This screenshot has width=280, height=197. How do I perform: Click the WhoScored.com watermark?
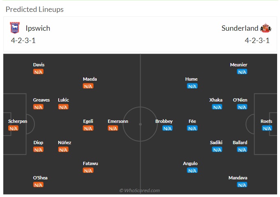(139, 190)
